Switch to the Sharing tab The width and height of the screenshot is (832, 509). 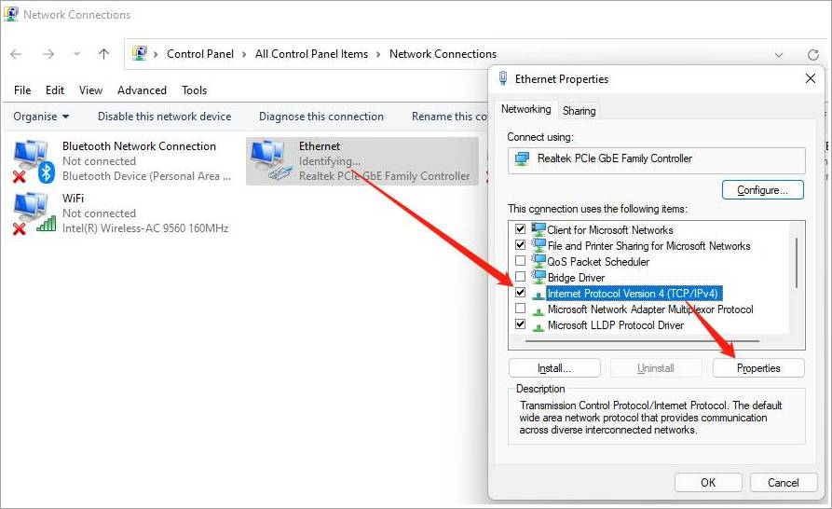pyautogui.click(x=579, y=110)
